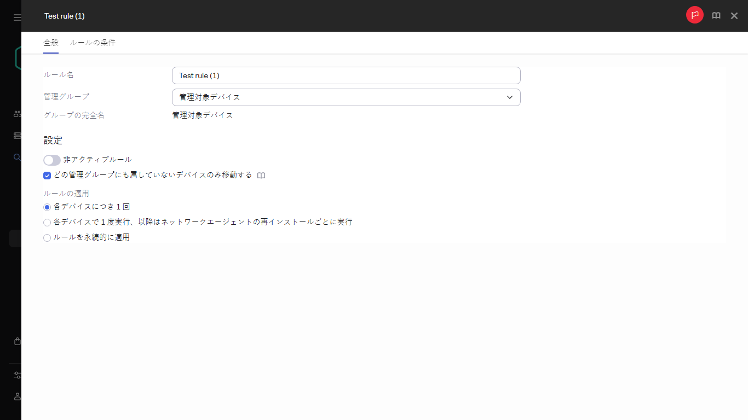Click the user account icon in sidebar
The image size is (748, 420).
[x=17, y=396]
